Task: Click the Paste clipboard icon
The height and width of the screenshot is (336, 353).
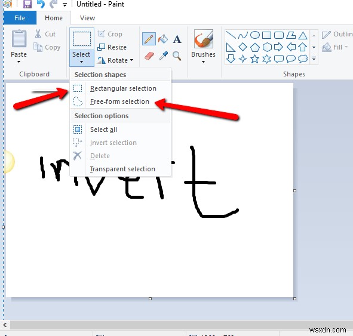Action: (x=19, y=38)
